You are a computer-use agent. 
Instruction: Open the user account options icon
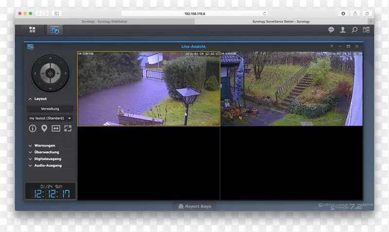click(343, 30)
